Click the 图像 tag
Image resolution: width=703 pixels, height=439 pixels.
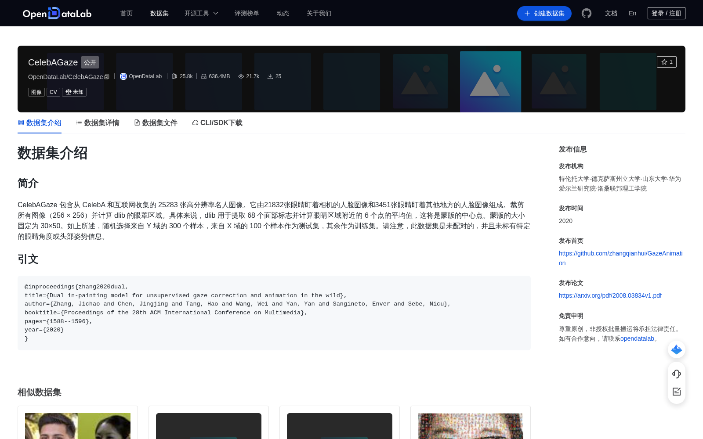(36, 92)
